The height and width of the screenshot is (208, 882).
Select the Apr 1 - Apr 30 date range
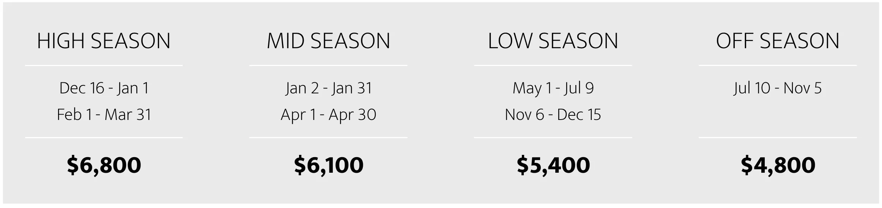point(328,115)
